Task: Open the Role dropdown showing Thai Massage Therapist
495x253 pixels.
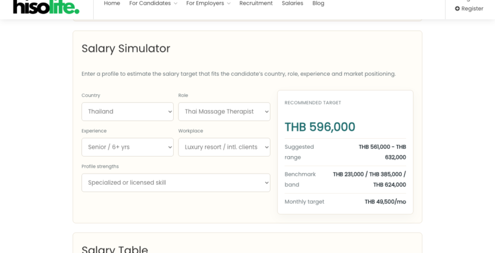Action: [224, 112]
